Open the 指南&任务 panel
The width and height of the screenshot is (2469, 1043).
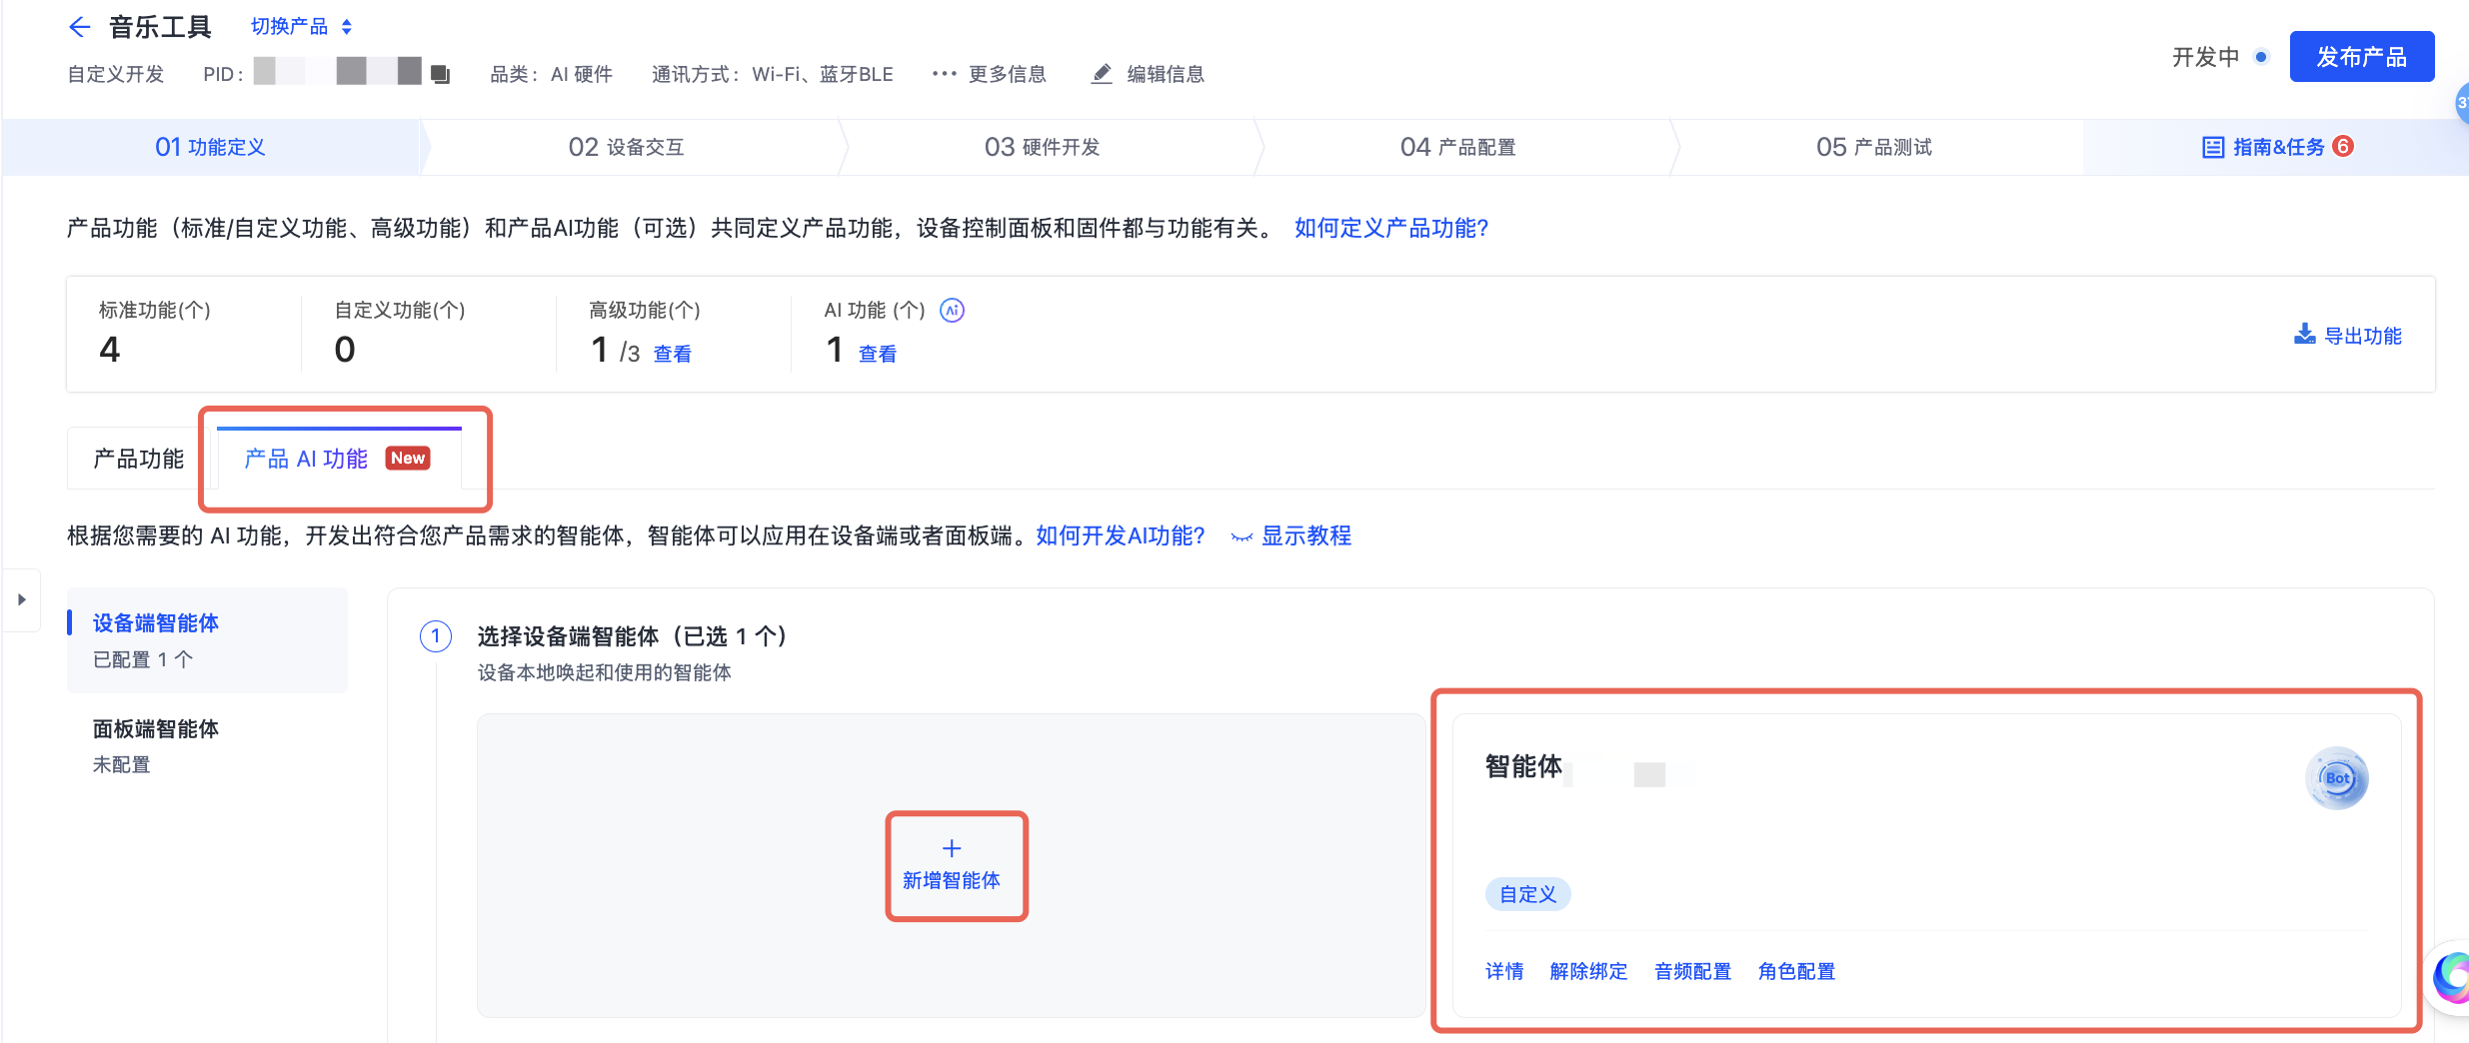pos(2277,147)
